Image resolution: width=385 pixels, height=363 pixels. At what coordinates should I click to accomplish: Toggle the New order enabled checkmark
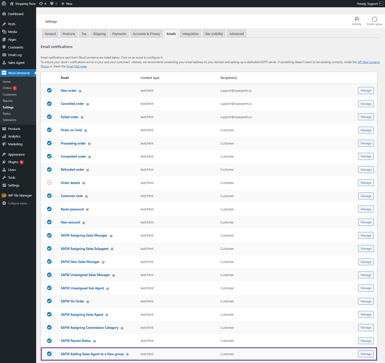coord(49,90)
